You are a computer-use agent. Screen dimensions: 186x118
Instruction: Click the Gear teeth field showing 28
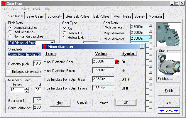pos(38,90)
